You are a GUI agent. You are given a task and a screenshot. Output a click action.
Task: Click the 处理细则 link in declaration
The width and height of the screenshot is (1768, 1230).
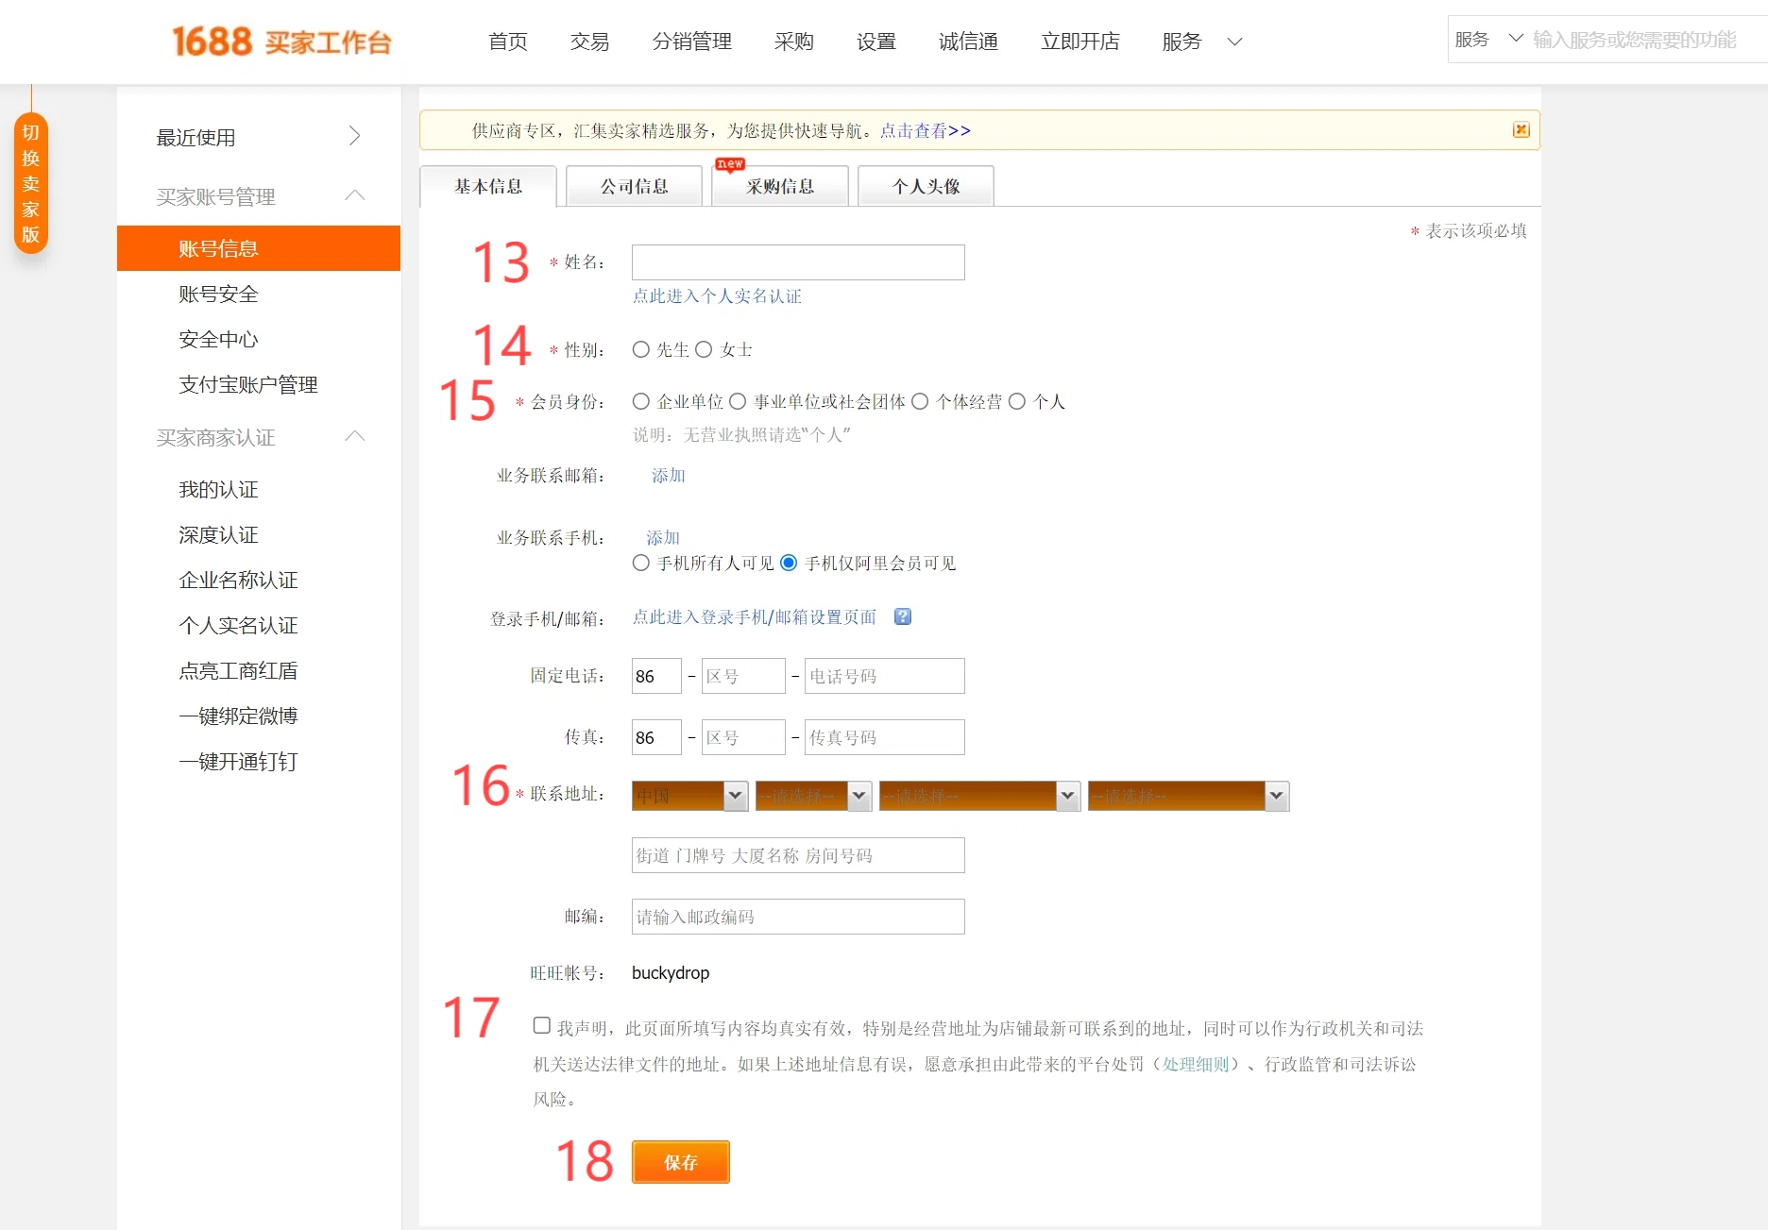pos(1196,1064)
